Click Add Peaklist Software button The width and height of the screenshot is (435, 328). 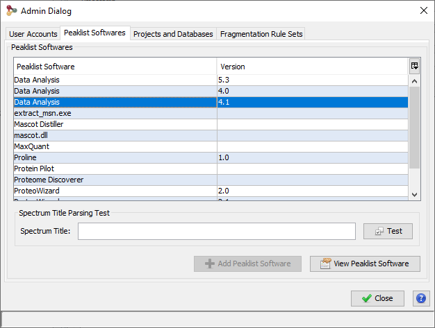pos(247,264)
